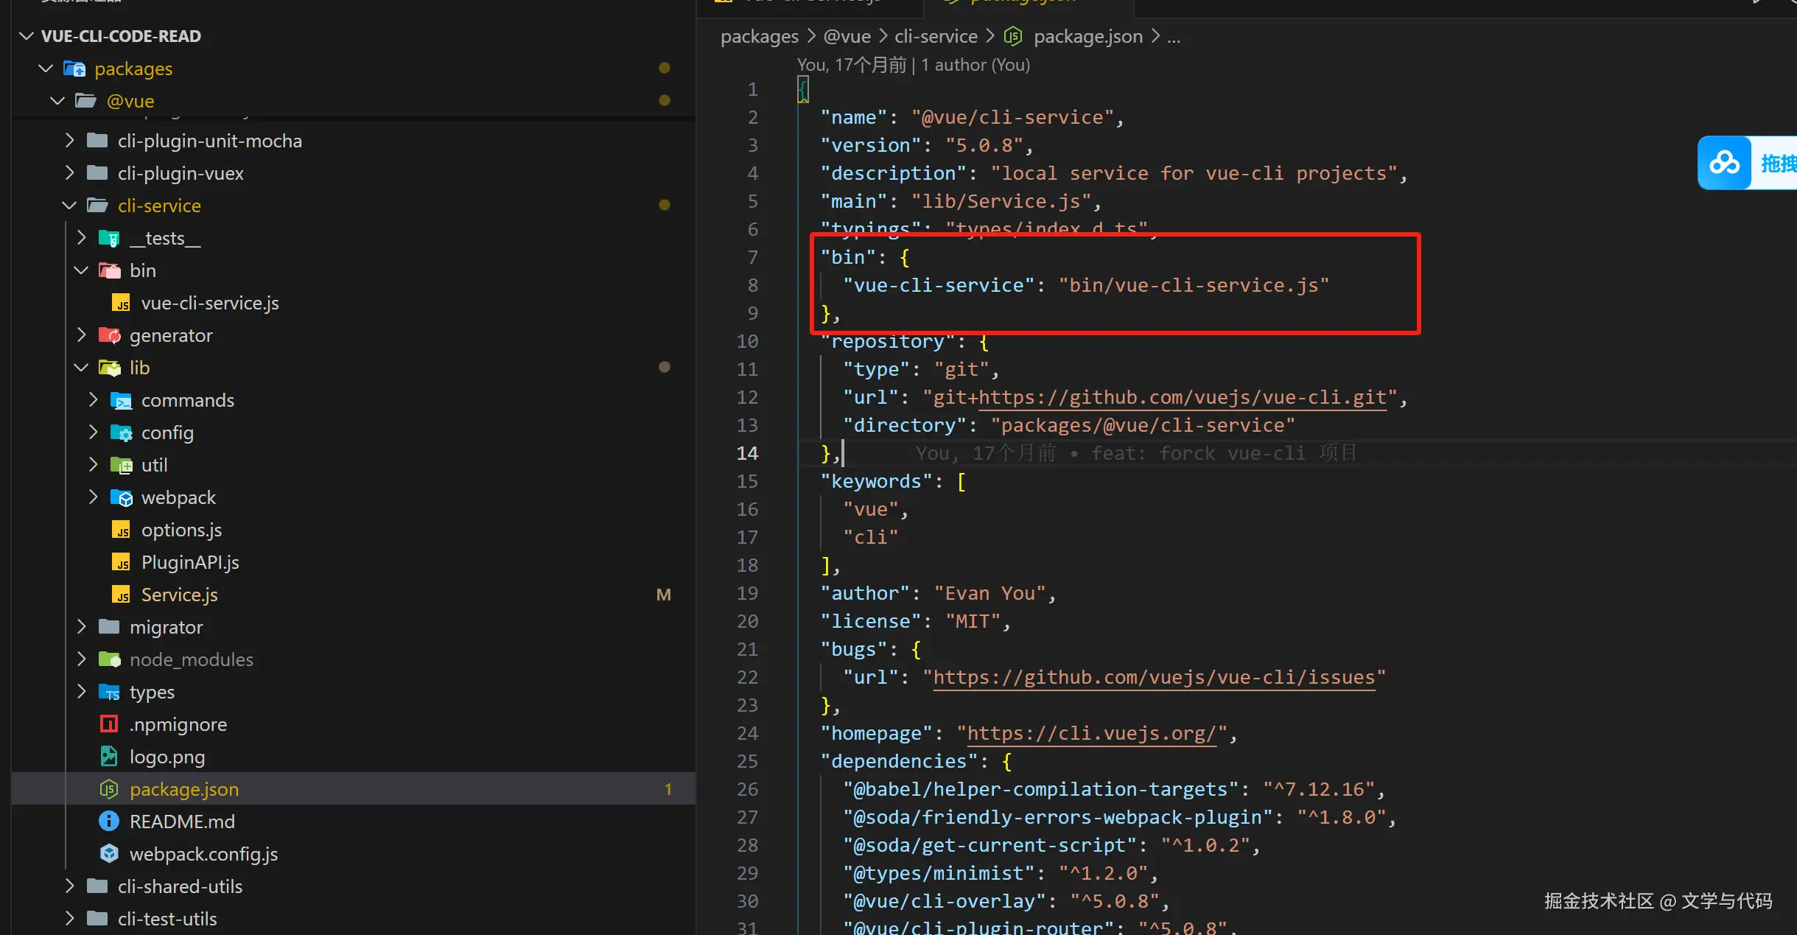
Task: Open the GitHub issues URL link
Action: [1154, 677]
